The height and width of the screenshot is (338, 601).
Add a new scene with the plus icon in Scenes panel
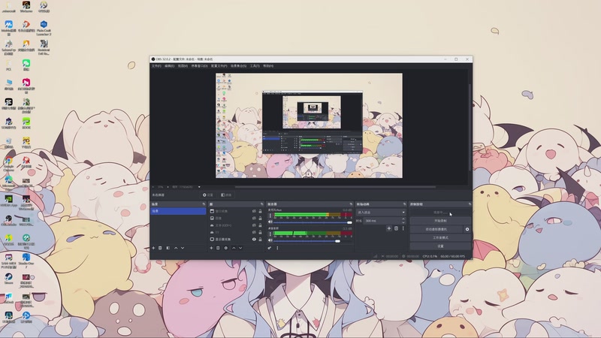pos(153,248)
